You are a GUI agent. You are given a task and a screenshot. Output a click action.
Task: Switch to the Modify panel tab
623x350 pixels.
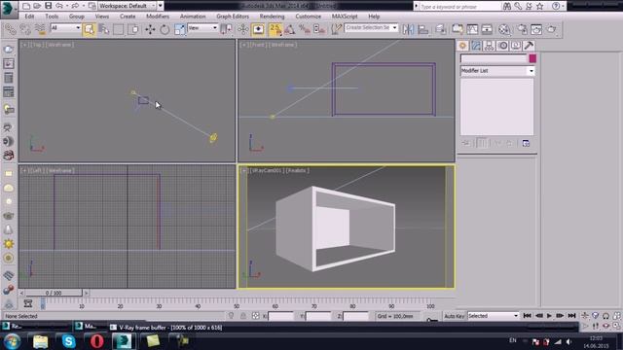[x=476, y=46]
